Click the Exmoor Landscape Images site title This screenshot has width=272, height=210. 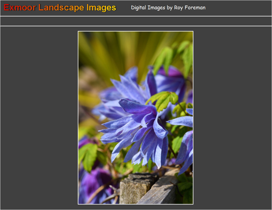click(60, 8)
